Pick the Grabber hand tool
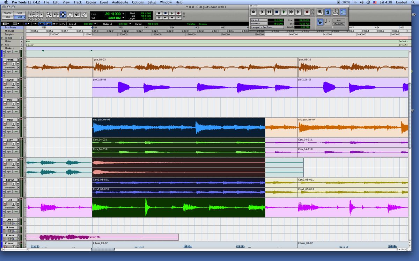This screenshot has height=261, width=419. [70, 15]
